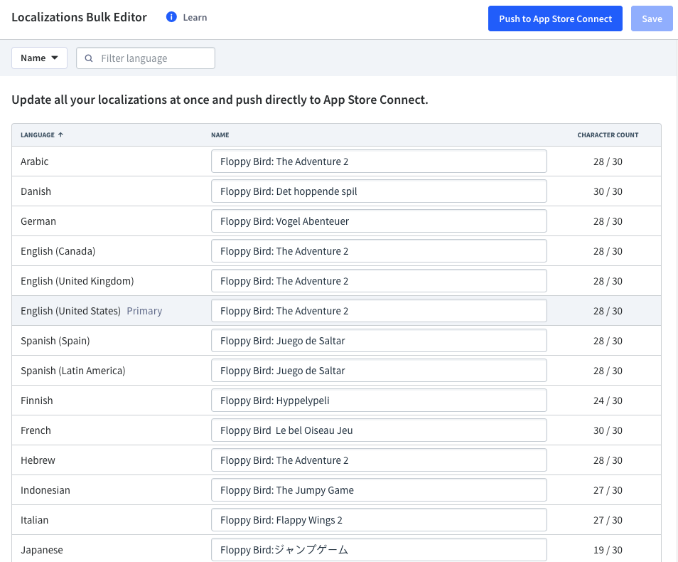Open the Learn link
Viewport: 678px width, 562px height.
point(195,17)
